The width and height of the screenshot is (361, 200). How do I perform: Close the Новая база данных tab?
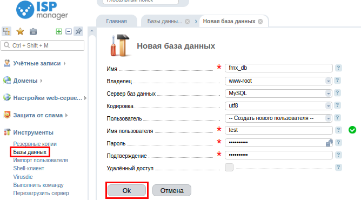[260, 22]
